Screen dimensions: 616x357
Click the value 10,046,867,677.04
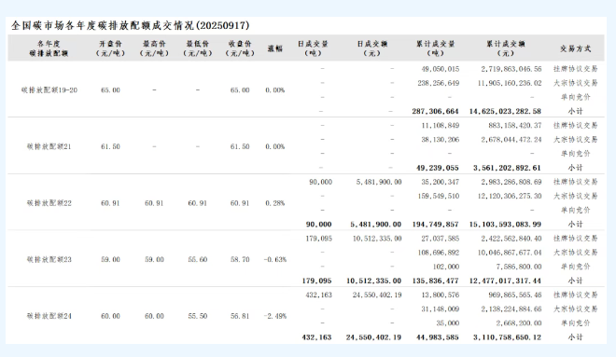pyautogui.click(x=510, y=253)
